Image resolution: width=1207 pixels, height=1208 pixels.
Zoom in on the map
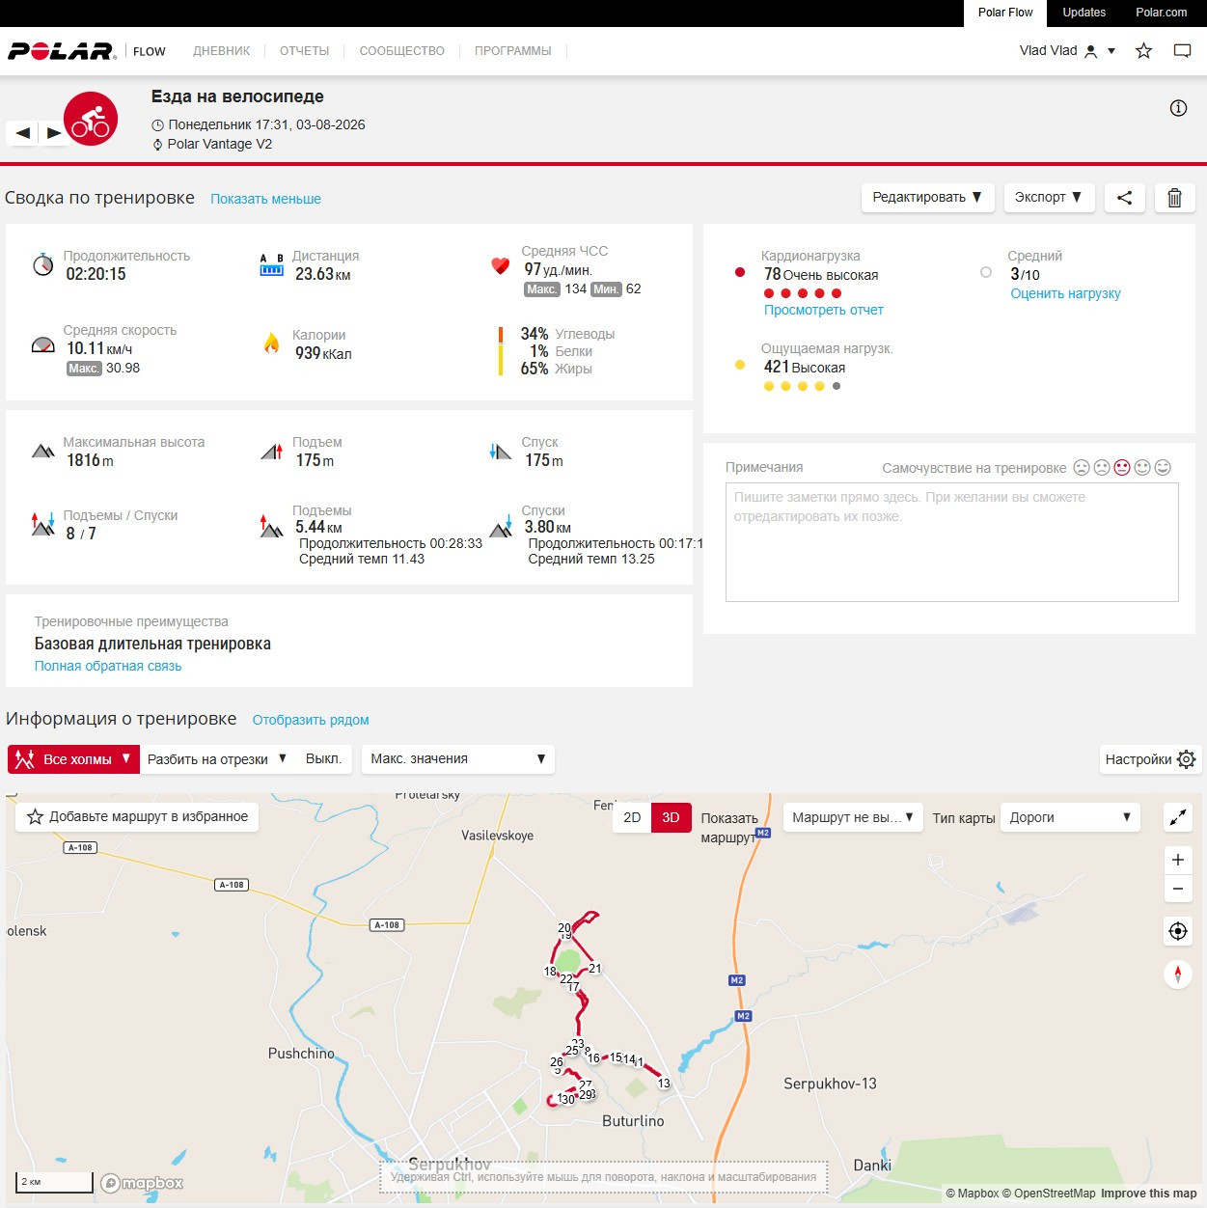(x=1178, y=860)
